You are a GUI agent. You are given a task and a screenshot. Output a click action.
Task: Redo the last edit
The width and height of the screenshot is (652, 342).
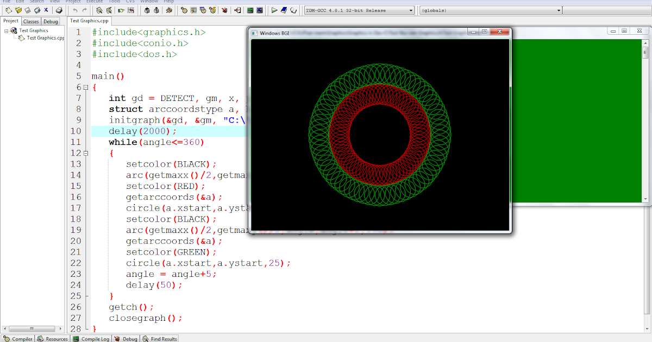coord(85,10)
